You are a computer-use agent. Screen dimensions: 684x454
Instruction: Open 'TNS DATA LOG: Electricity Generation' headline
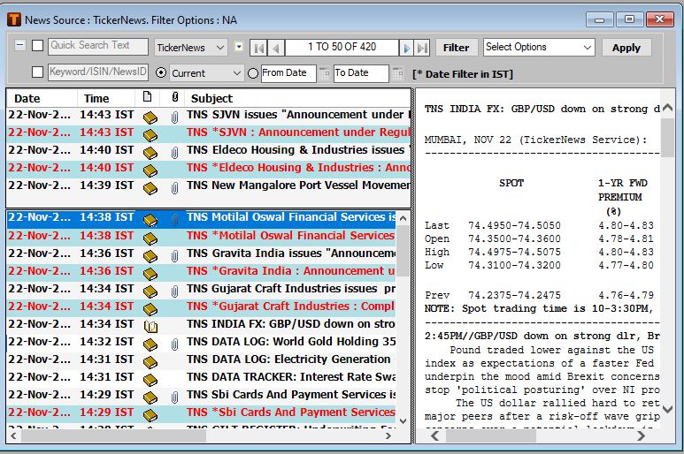click(288, 359)
